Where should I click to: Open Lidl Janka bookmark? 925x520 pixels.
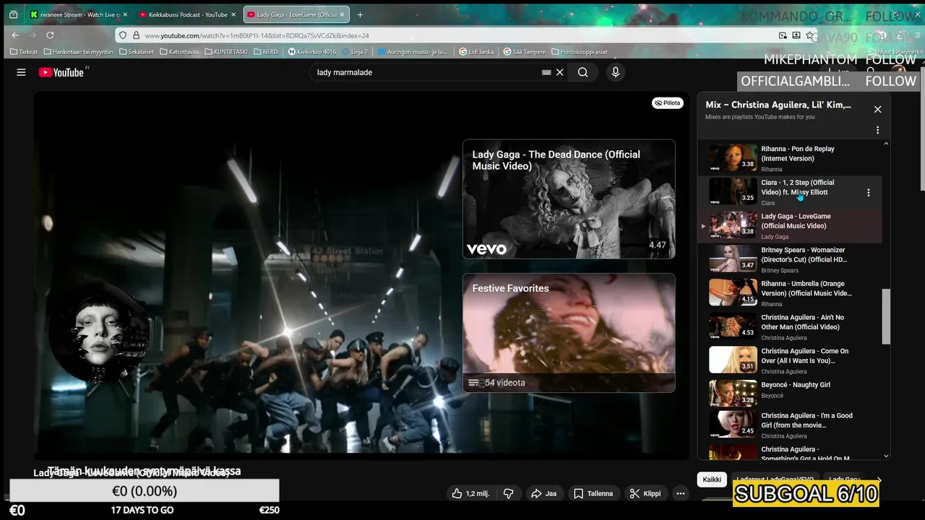pyautogui.click(x=477, y=52)
